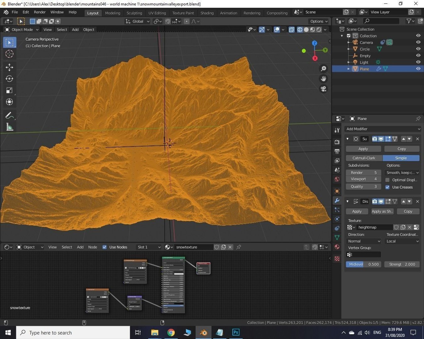This screenshot has height=339, width=424.
Task: Click Apply as Shape Key button
Action: tap(382, 211)
